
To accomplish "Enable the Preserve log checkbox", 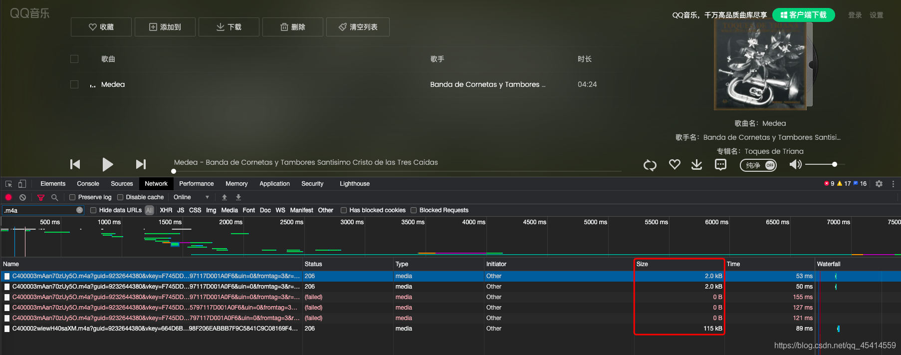I will (72, 197).
